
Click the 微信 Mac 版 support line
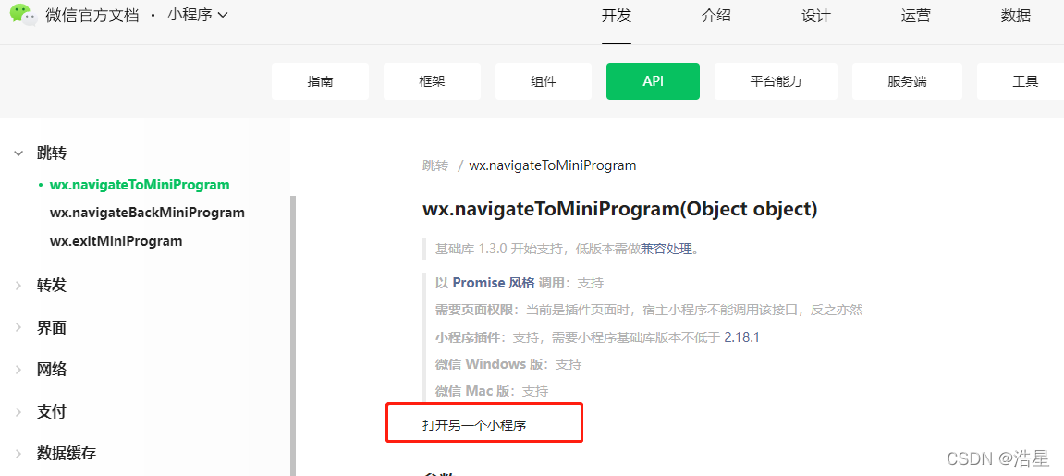pos(492,391)
